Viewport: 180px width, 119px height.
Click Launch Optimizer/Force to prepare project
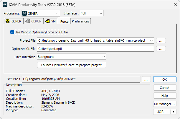(x=72, y=65)
